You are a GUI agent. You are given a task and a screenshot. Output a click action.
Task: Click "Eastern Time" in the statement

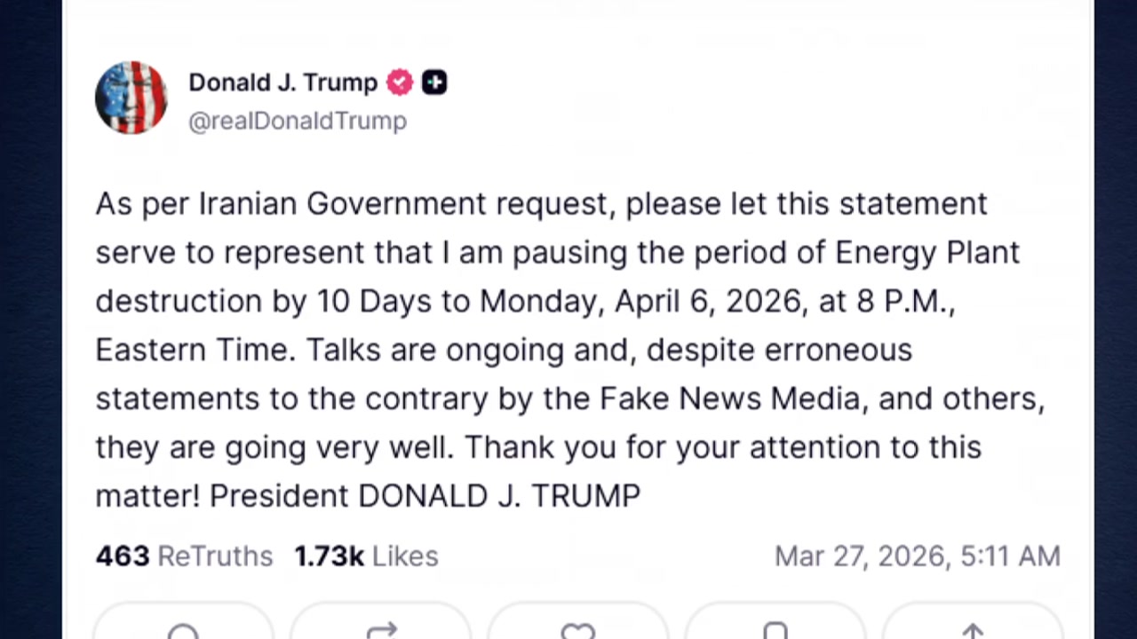194,351
